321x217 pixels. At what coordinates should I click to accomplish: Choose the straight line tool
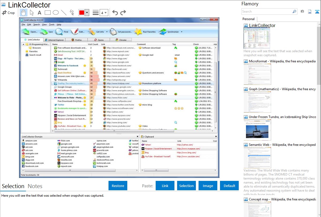tap(64, 13)
